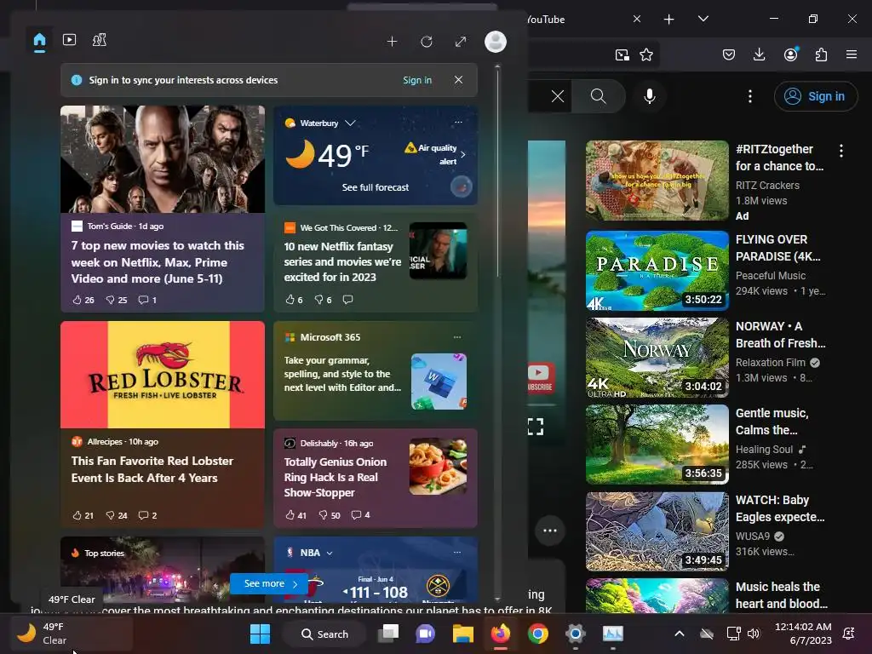Open YouTube settings three-dot menu
Screen dimensions: 872x654
click(749, 96)
